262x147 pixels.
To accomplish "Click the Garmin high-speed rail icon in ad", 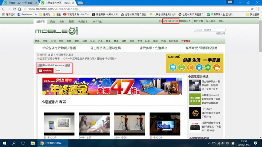I will (x=217, y=68).
